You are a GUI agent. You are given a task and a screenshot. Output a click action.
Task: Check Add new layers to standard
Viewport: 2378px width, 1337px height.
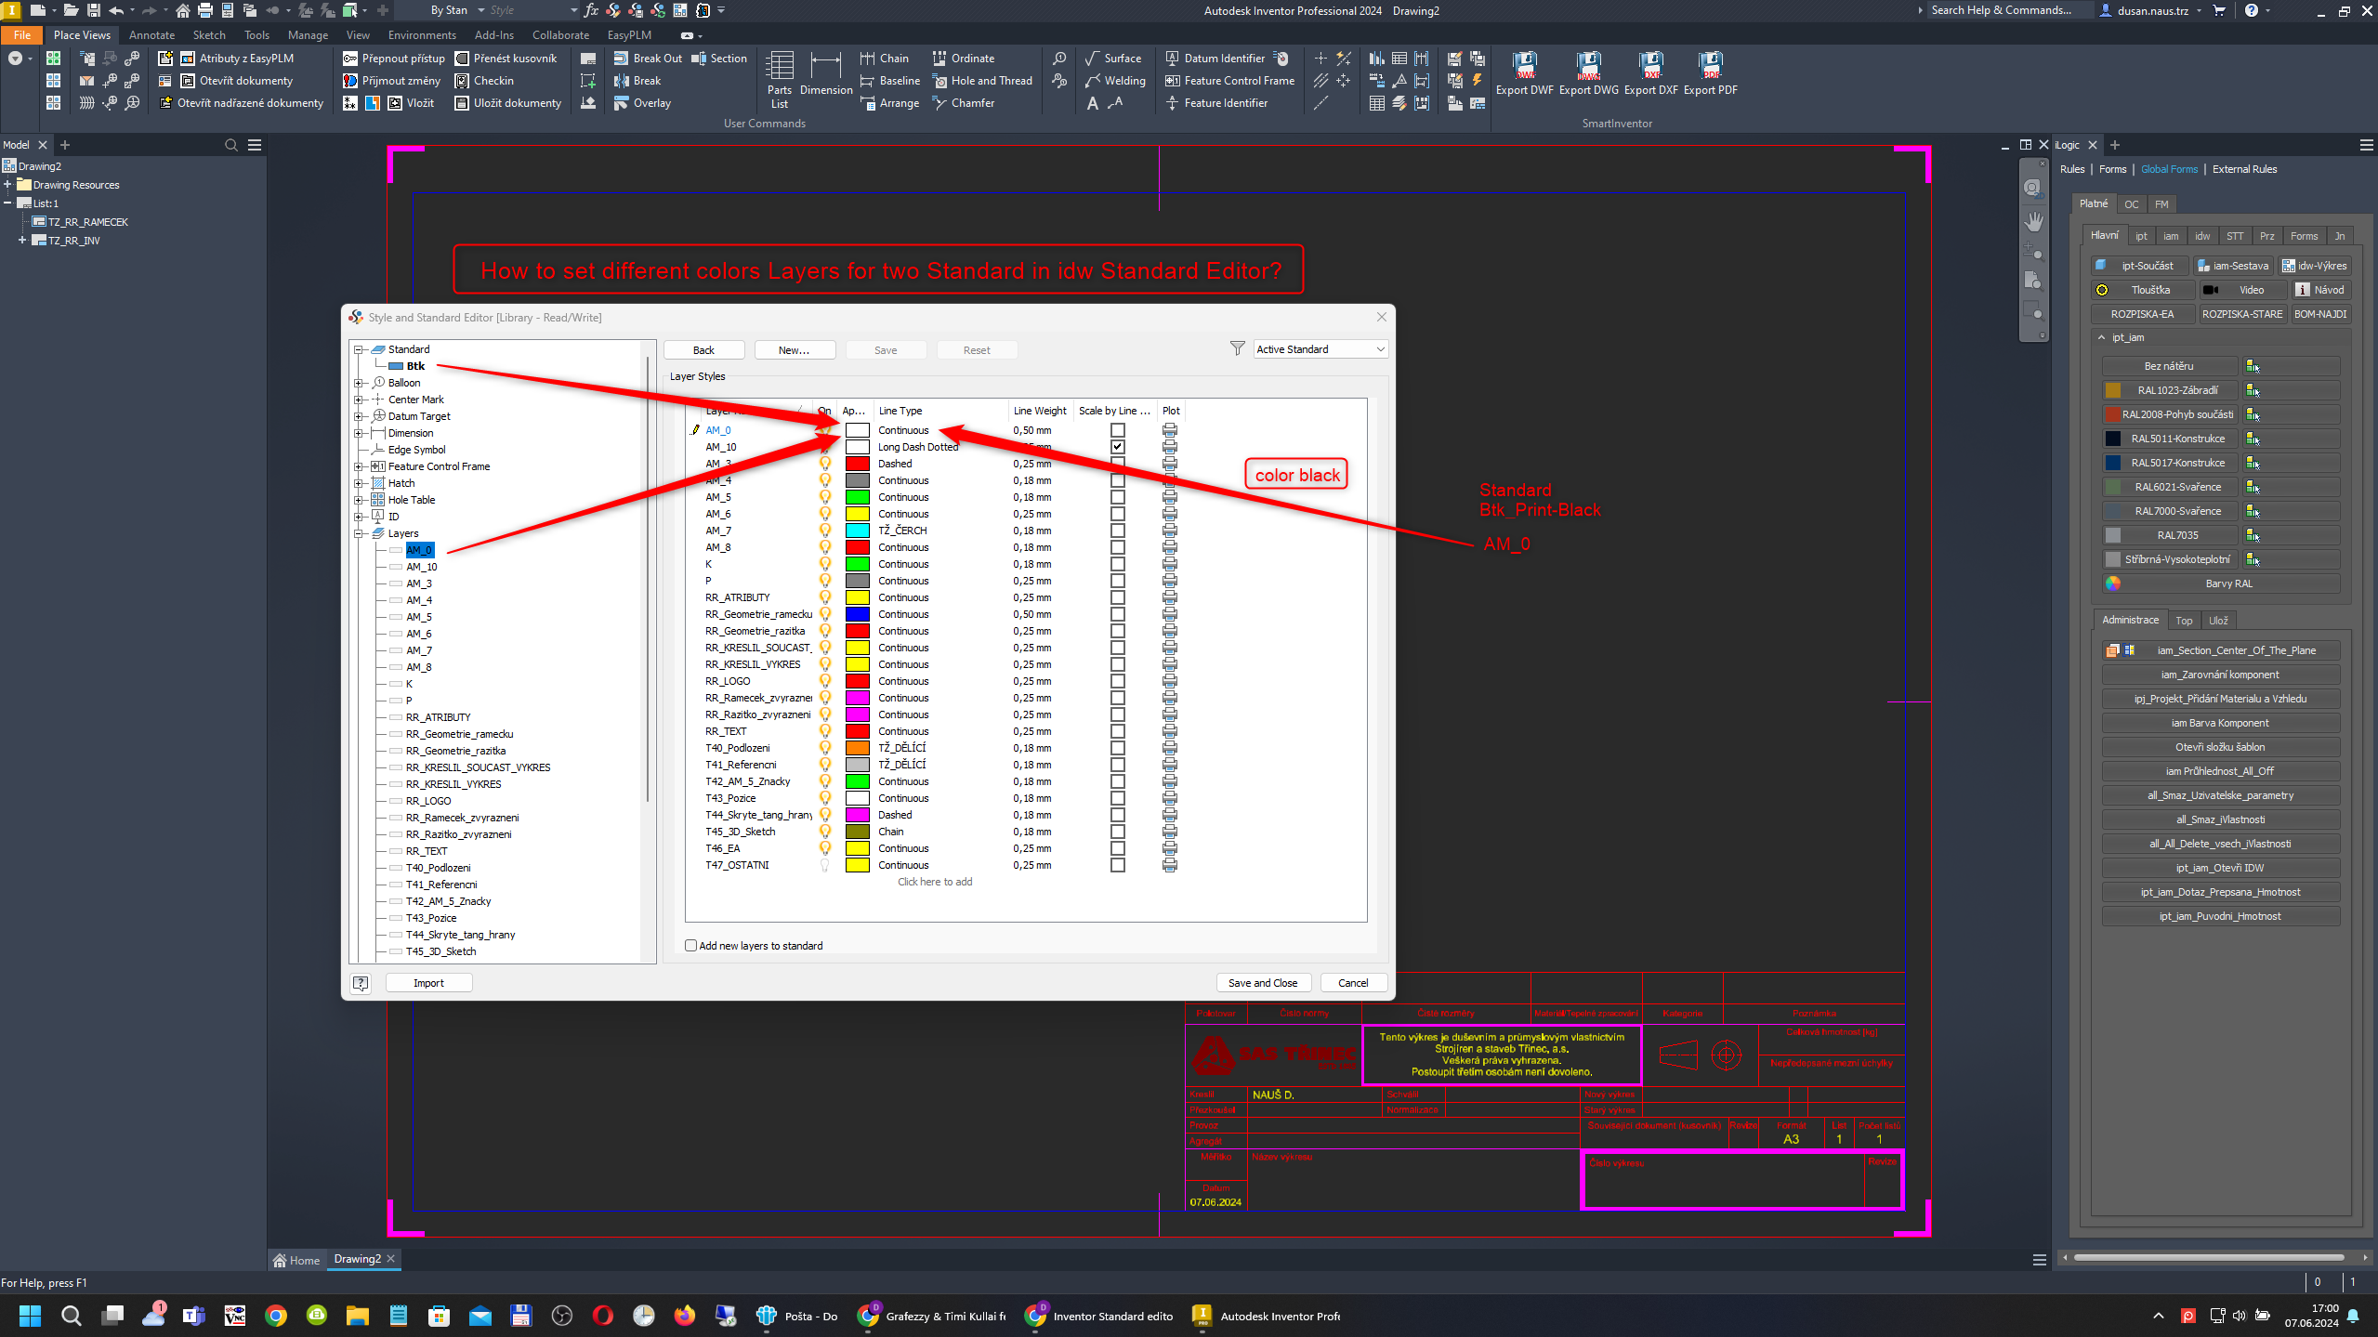coord(690,945)
